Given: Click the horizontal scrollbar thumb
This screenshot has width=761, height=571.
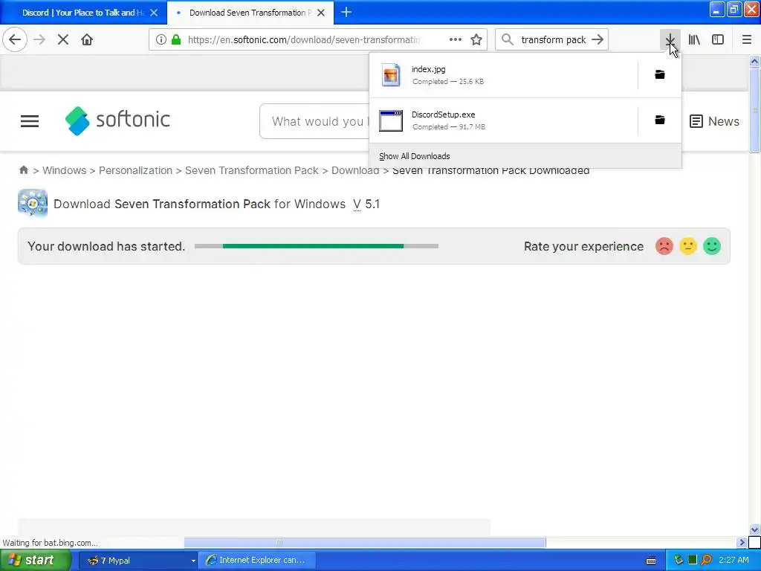Looking at the screenshot, I should pyautogui.click(x=364, y=542).
